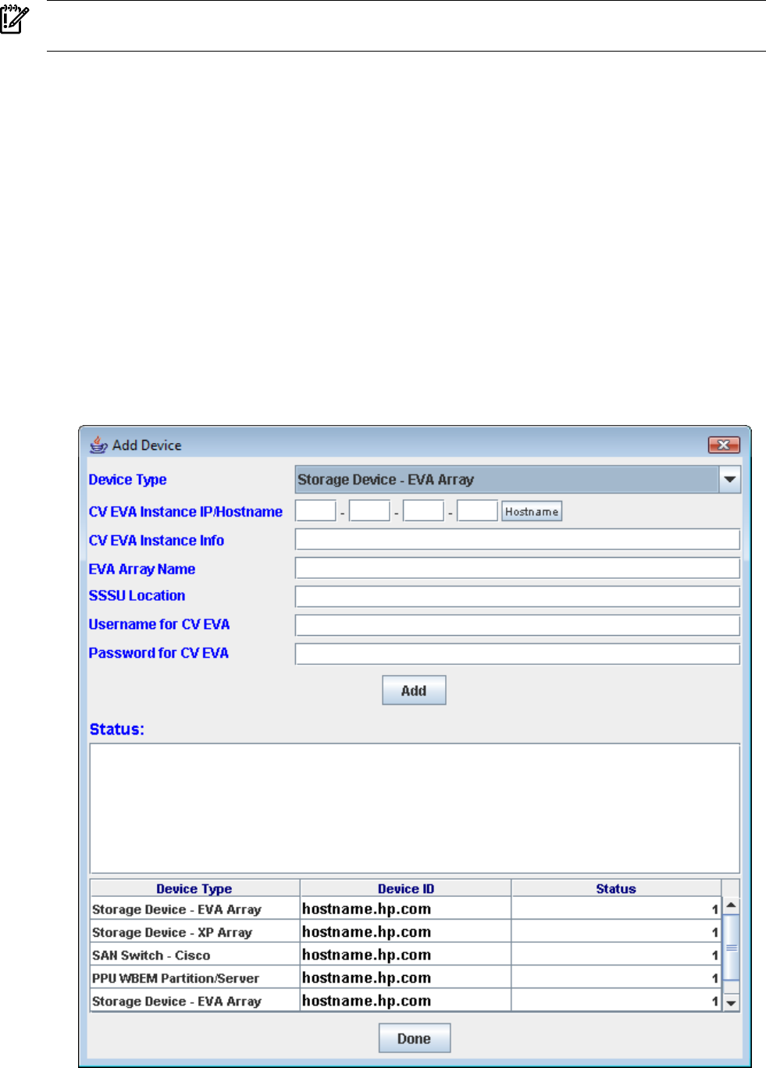The height and width of the screenshot is (1068, 766).
Task: Click the Add button
Action: point(414,691)
